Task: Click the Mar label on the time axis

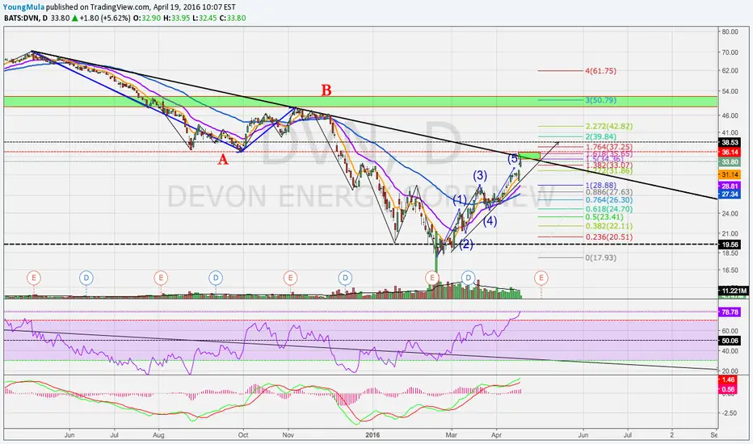Action: (452, 435)
